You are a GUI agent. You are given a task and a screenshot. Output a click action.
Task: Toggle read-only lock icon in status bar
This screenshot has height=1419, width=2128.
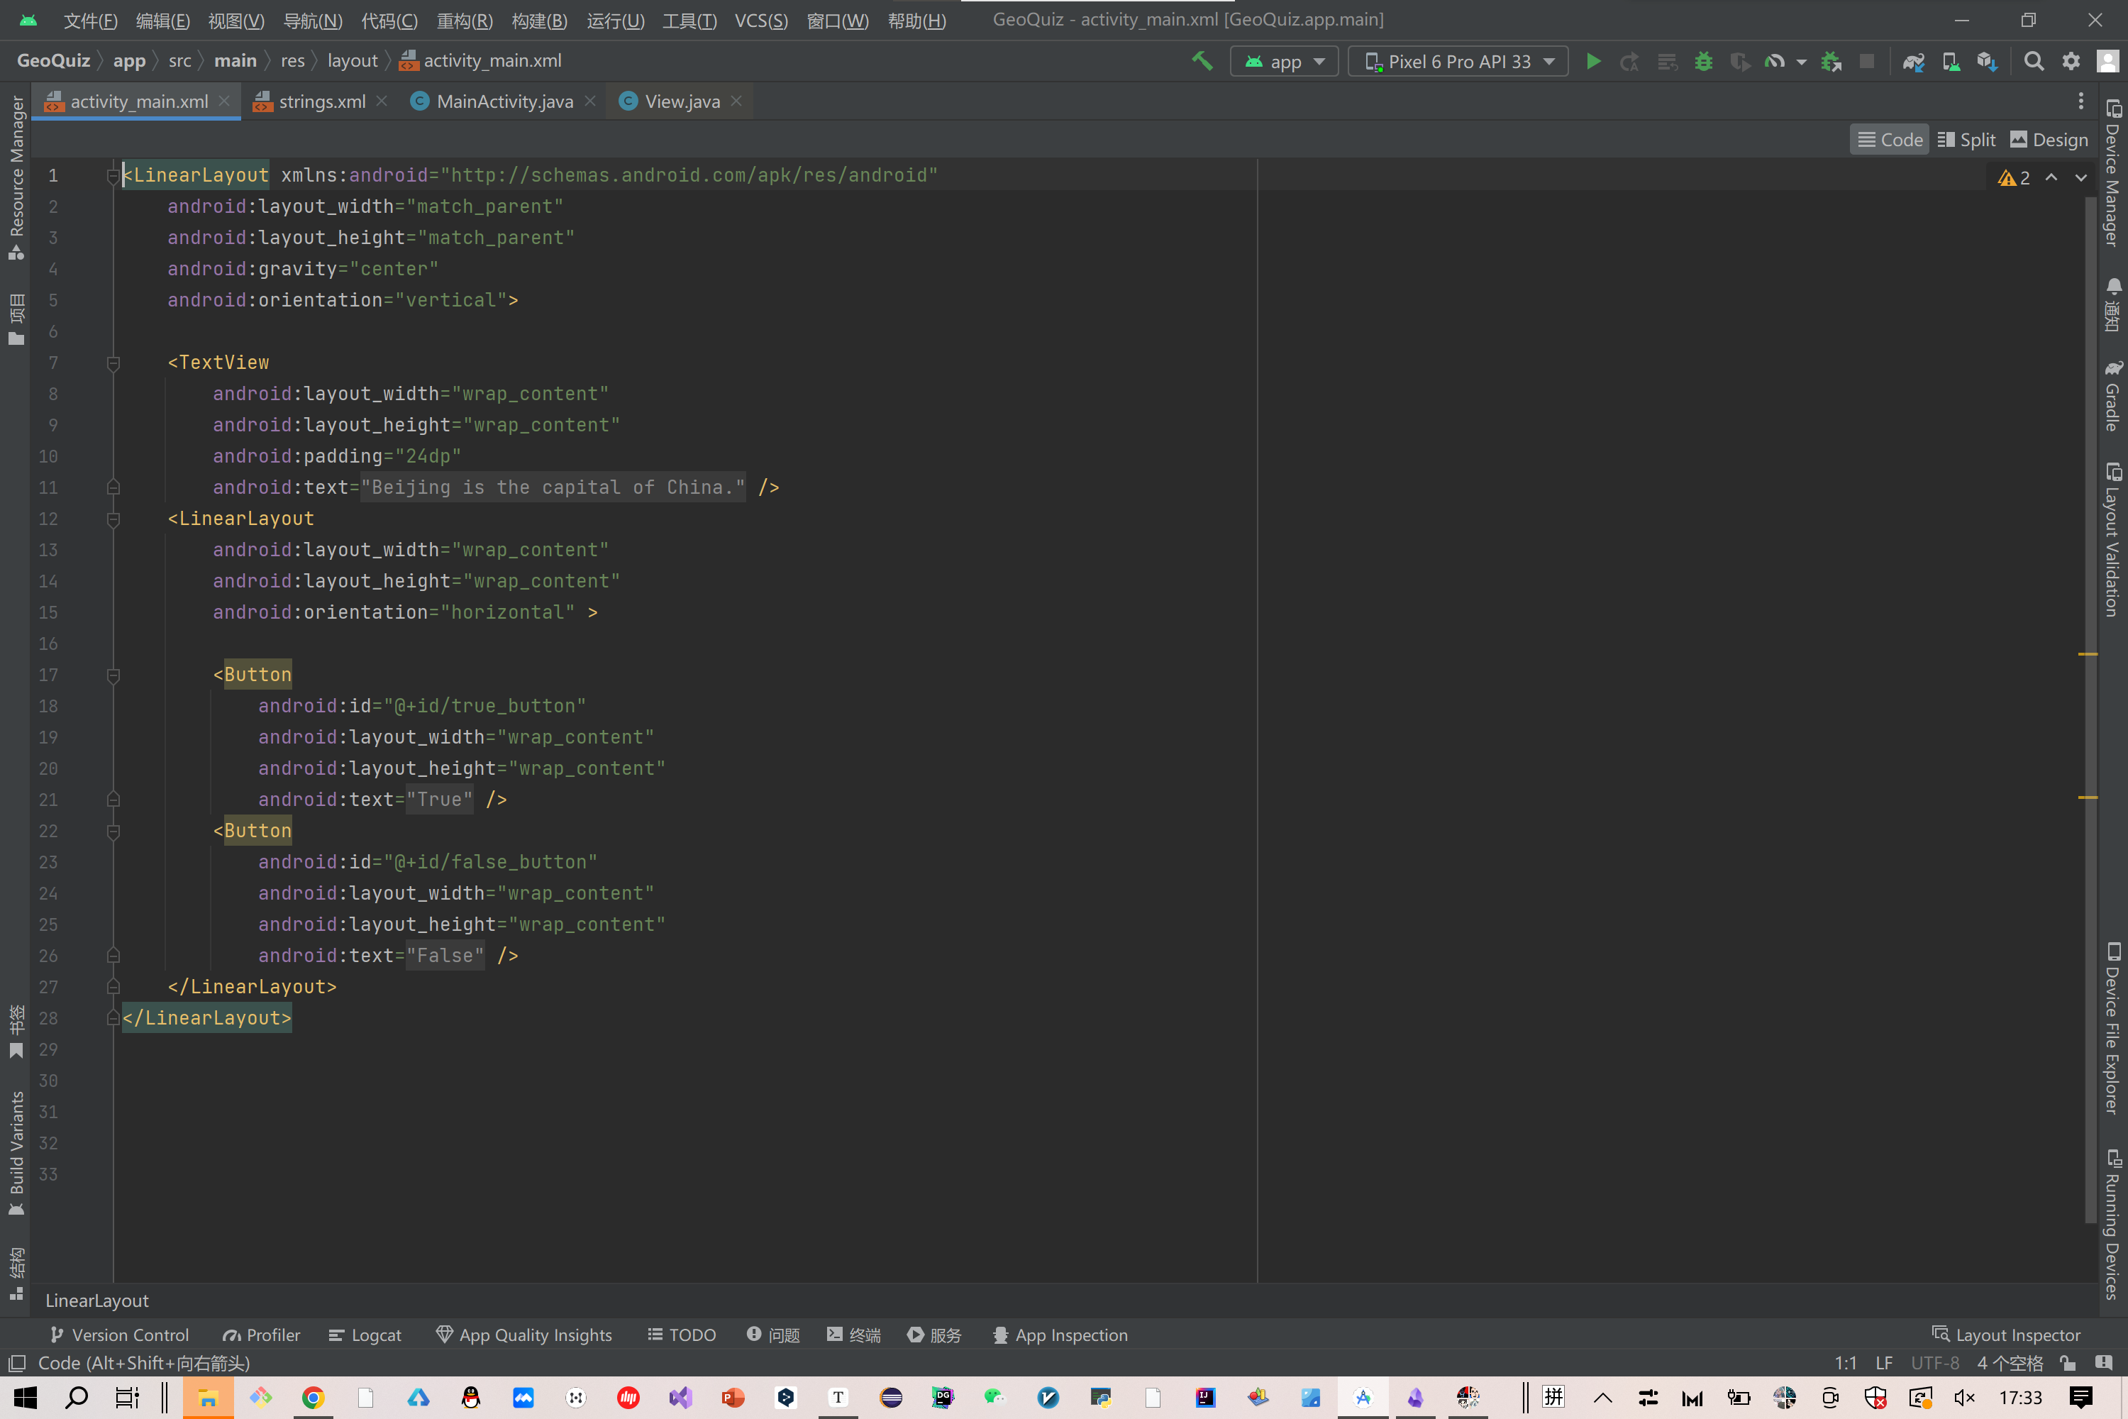pos(2068,1362)
